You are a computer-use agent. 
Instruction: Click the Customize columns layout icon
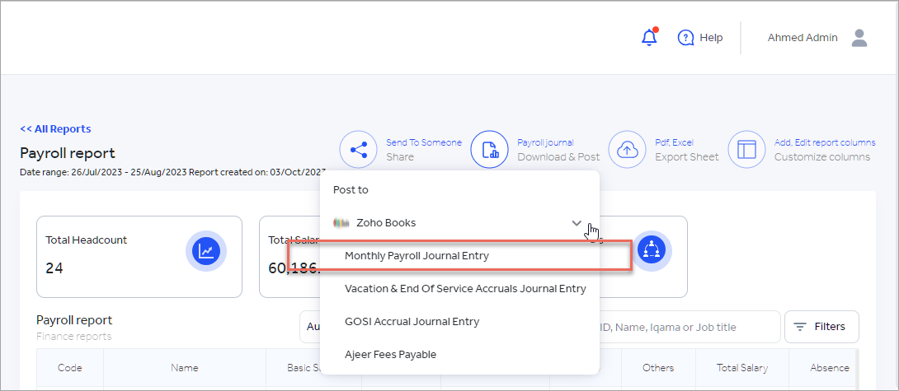pyautogui.click(x=747, y=150)
